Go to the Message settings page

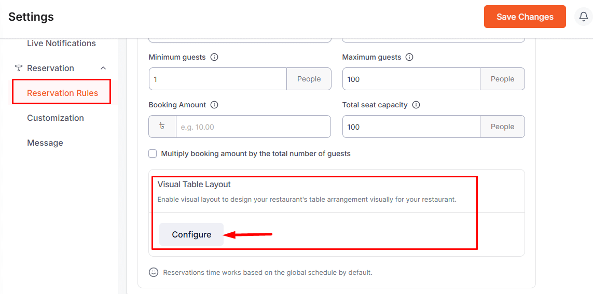click(x=45, y=143)
